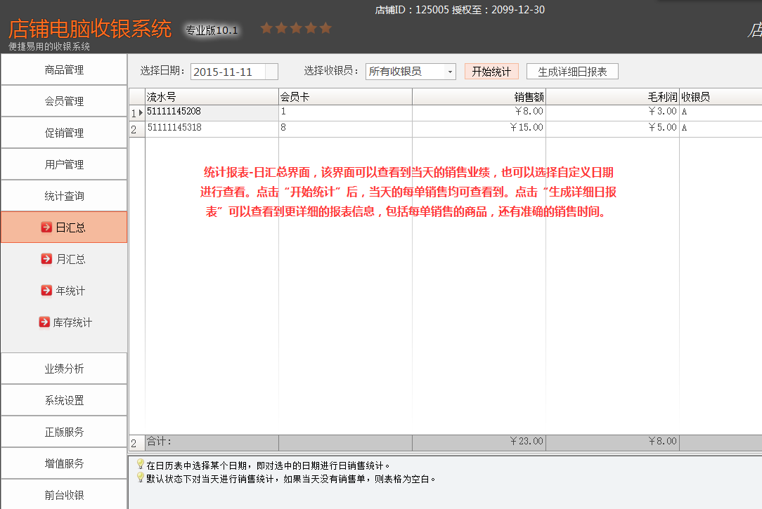The width and height of the screenshot is (762, 509).
Task: Select the 日汇总 report label
Action: coord(70,227)
